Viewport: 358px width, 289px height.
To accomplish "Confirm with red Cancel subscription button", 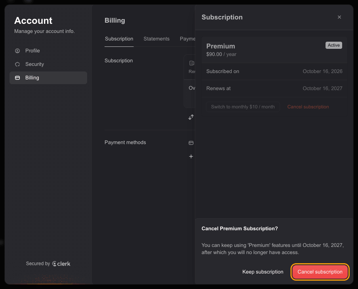I will tap(320, 272).
